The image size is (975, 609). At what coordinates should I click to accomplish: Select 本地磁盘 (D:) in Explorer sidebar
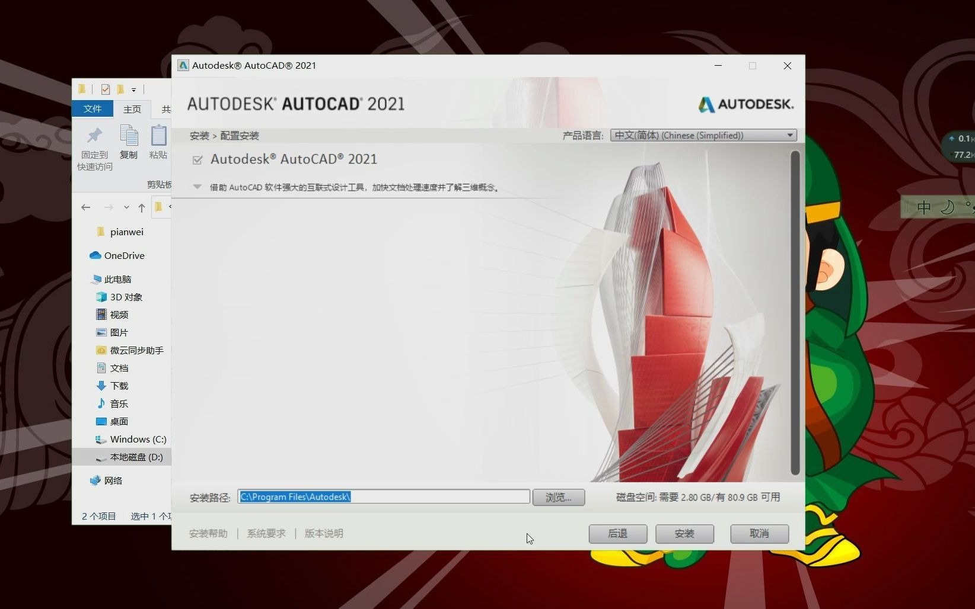point(122,457)
